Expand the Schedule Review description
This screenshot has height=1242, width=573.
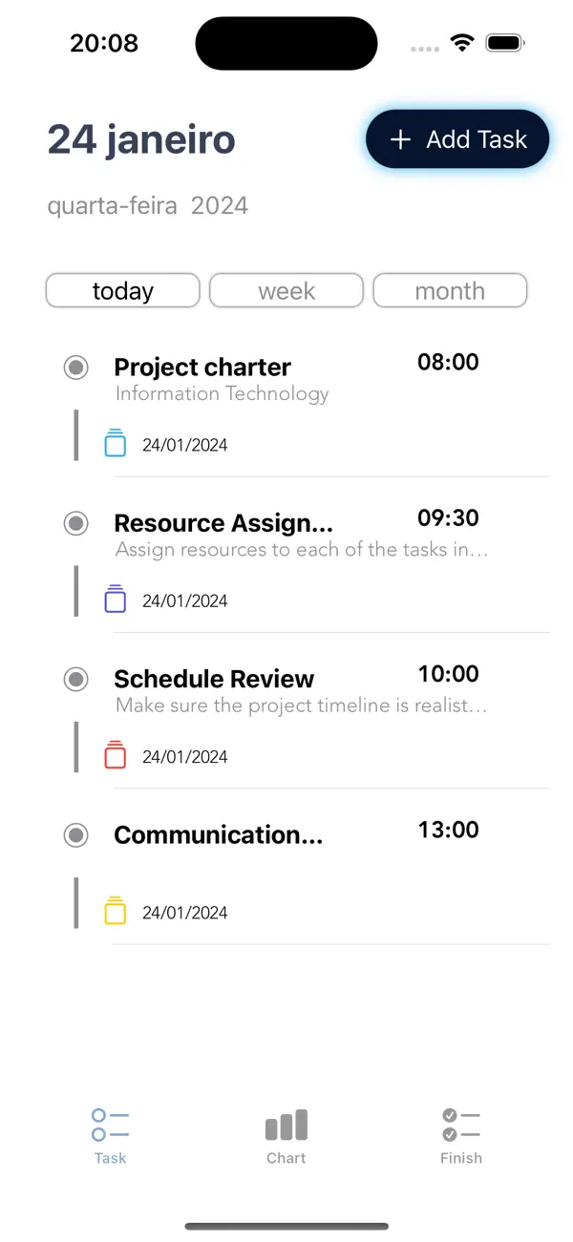pyautogui.click(x=300, y=705)
